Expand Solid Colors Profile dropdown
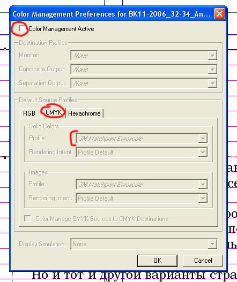The height and width of the screenshot is (282, 237). (142, 138)
